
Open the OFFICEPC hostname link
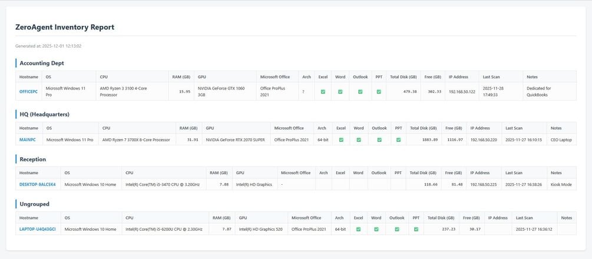[28, 91]
